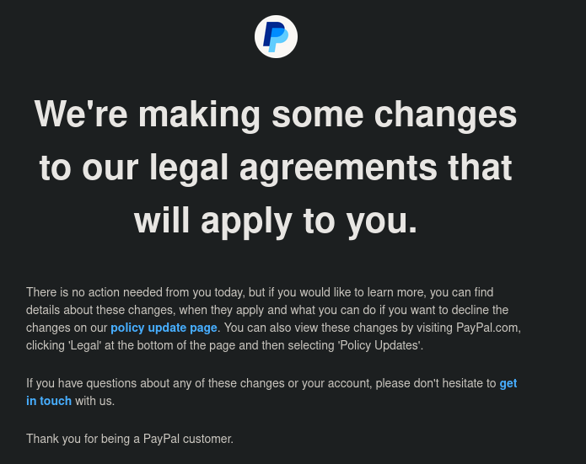586x464 pixels.
Task: Click the quoted 'Policy Updates' text
Action: [379, 345]
